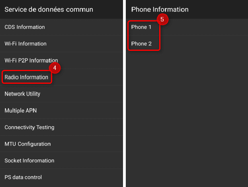Open Wi-Fi Information entry

click(61, 44)
